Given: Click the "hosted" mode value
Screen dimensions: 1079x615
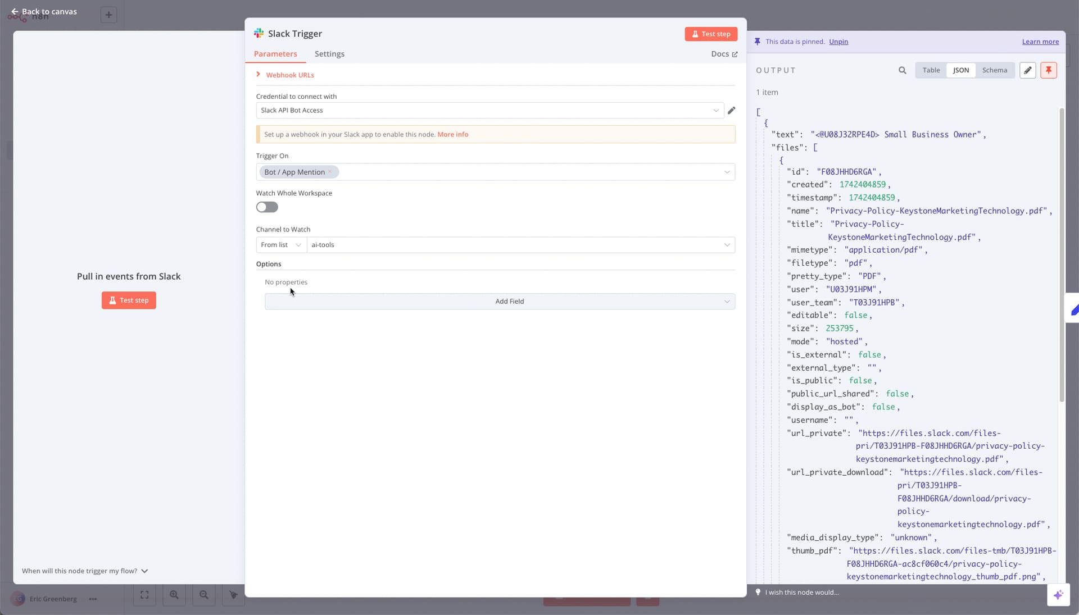Looking at the screenshot, I should click(x=844, y=341).
